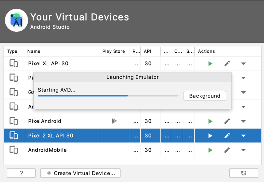This screenshot has height=182, width=264.
Task: Click the Actions column header
Action: pyautogui.click(x=228, y=51)
